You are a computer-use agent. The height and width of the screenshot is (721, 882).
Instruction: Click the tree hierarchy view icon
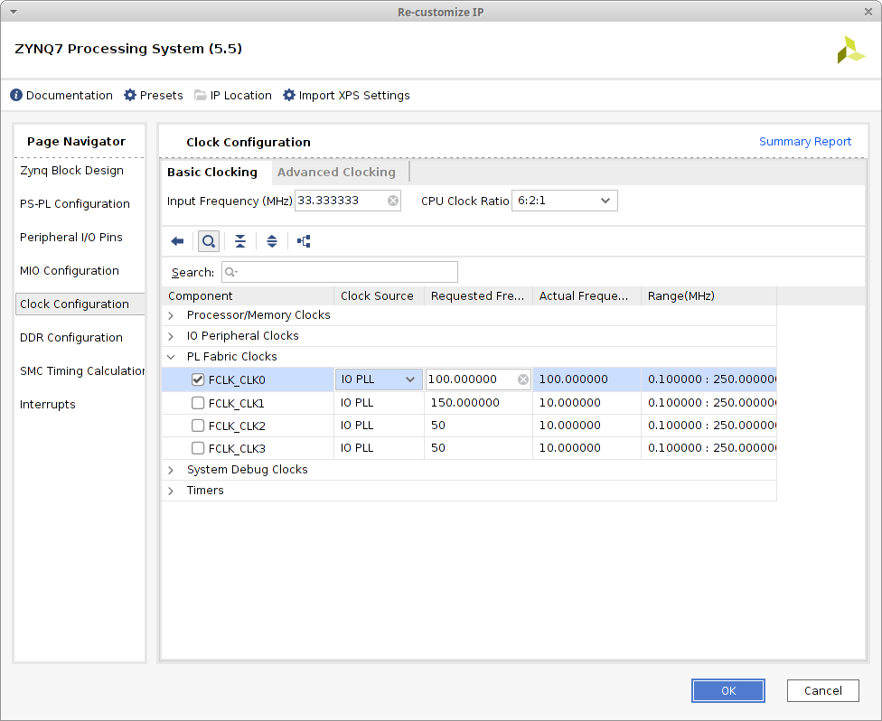tap(304, 241)
